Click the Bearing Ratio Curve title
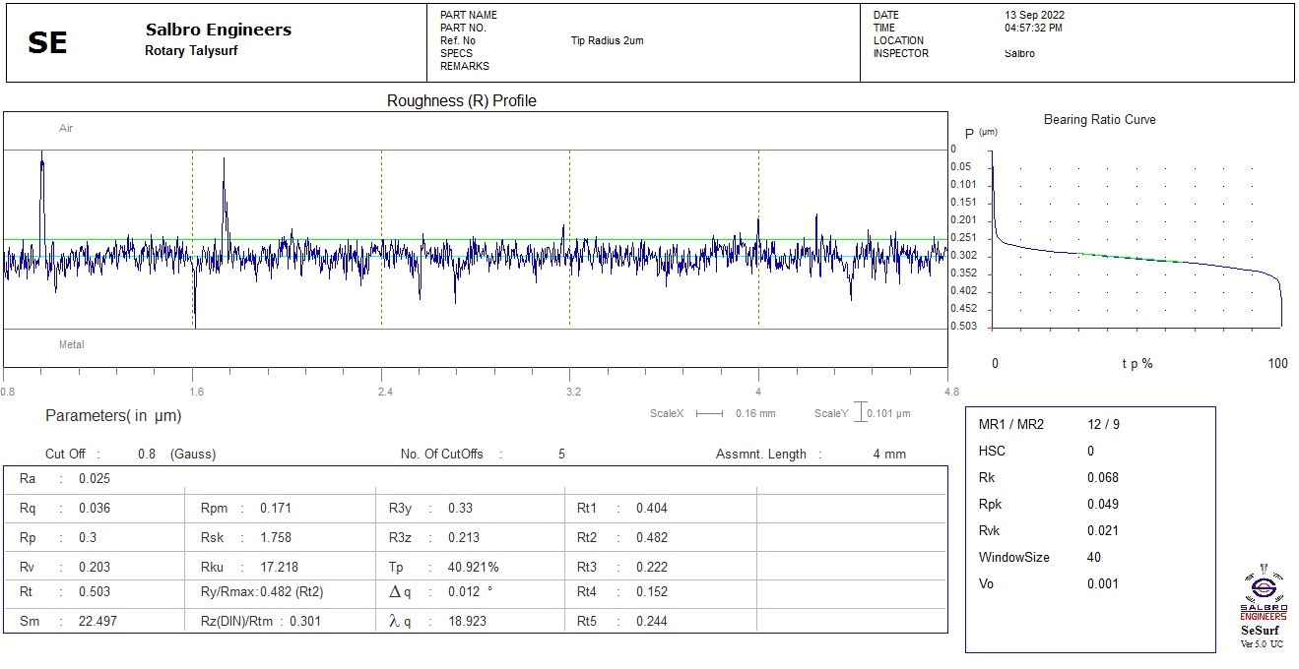Image resolution: width=1299 pixels, height=669 pixels. [1099, 120]
